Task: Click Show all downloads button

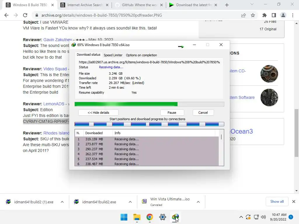Action: point(277,202)
